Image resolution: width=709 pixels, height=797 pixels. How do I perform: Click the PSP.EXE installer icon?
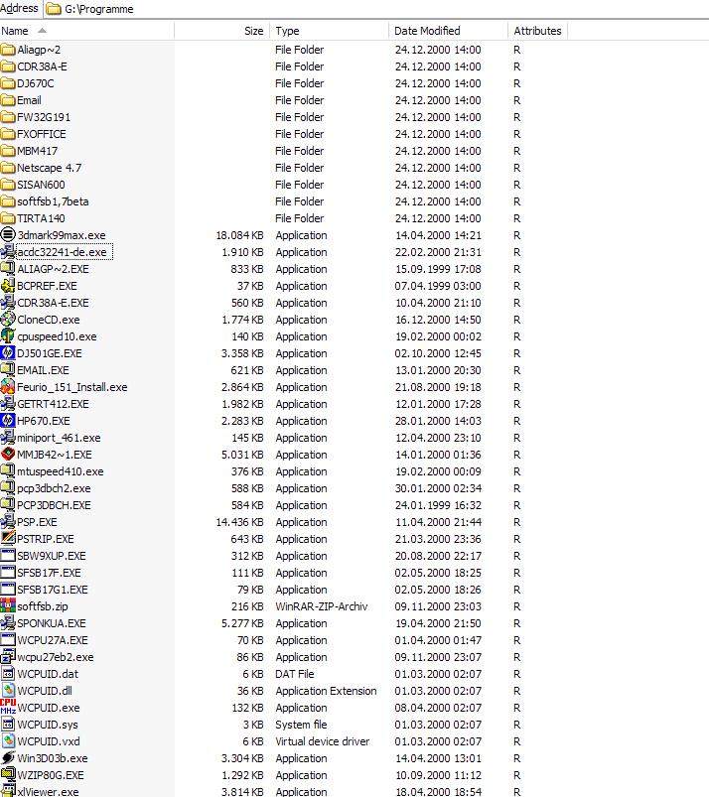(x=8, y=521)
